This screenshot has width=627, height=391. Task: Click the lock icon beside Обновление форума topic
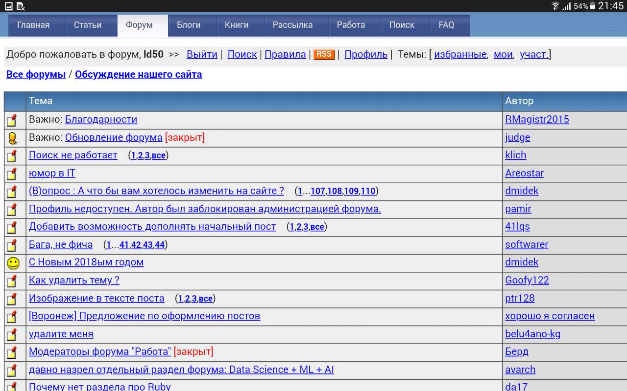(x=13, y=138)
